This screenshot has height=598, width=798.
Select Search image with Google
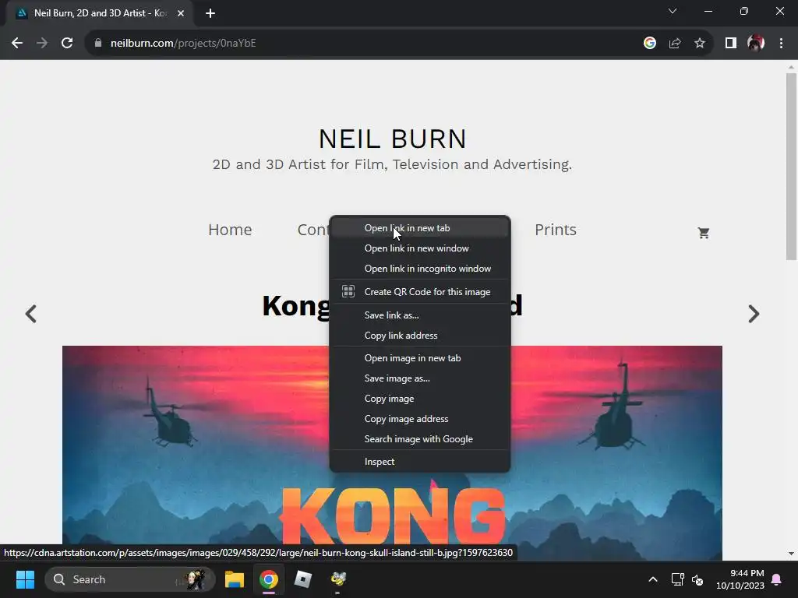[420, 439]
